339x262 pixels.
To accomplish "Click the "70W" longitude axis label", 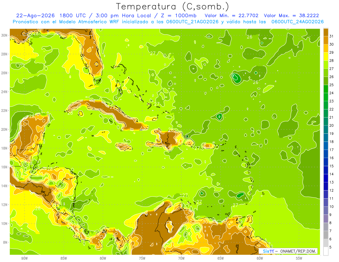I will [181, 258].
